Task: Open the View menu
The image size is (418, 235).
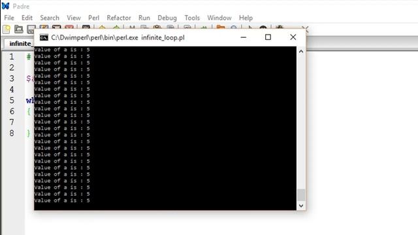Action: (74, 18)
